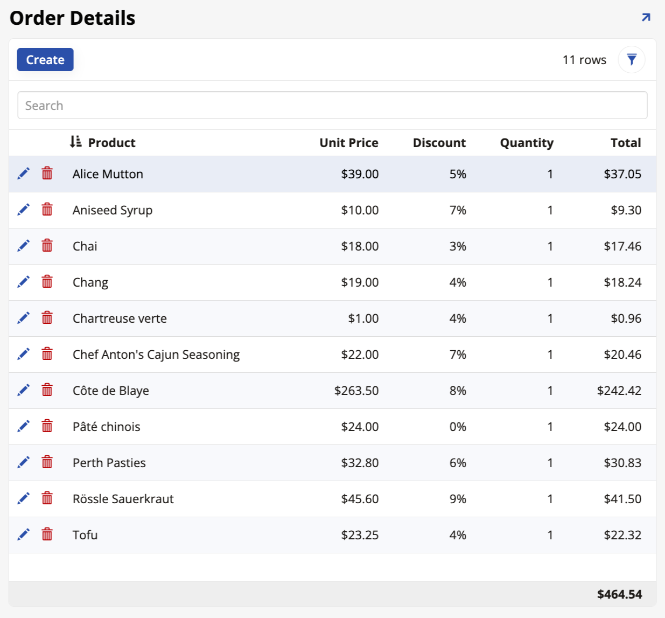
Task: Delete the Aniseed Syrup row
Action: click(47, 210)
